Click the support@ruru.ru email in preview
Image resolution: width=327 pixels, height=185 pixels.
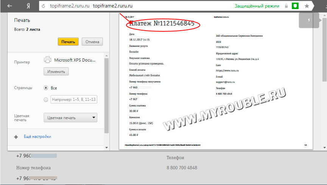tap(225, 82)
